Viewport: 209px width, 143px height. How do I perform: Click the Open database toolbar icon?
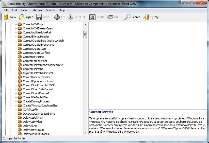[22, 17]
